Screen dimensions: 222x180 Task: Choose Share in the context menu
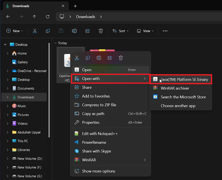(x=110, y=87)
